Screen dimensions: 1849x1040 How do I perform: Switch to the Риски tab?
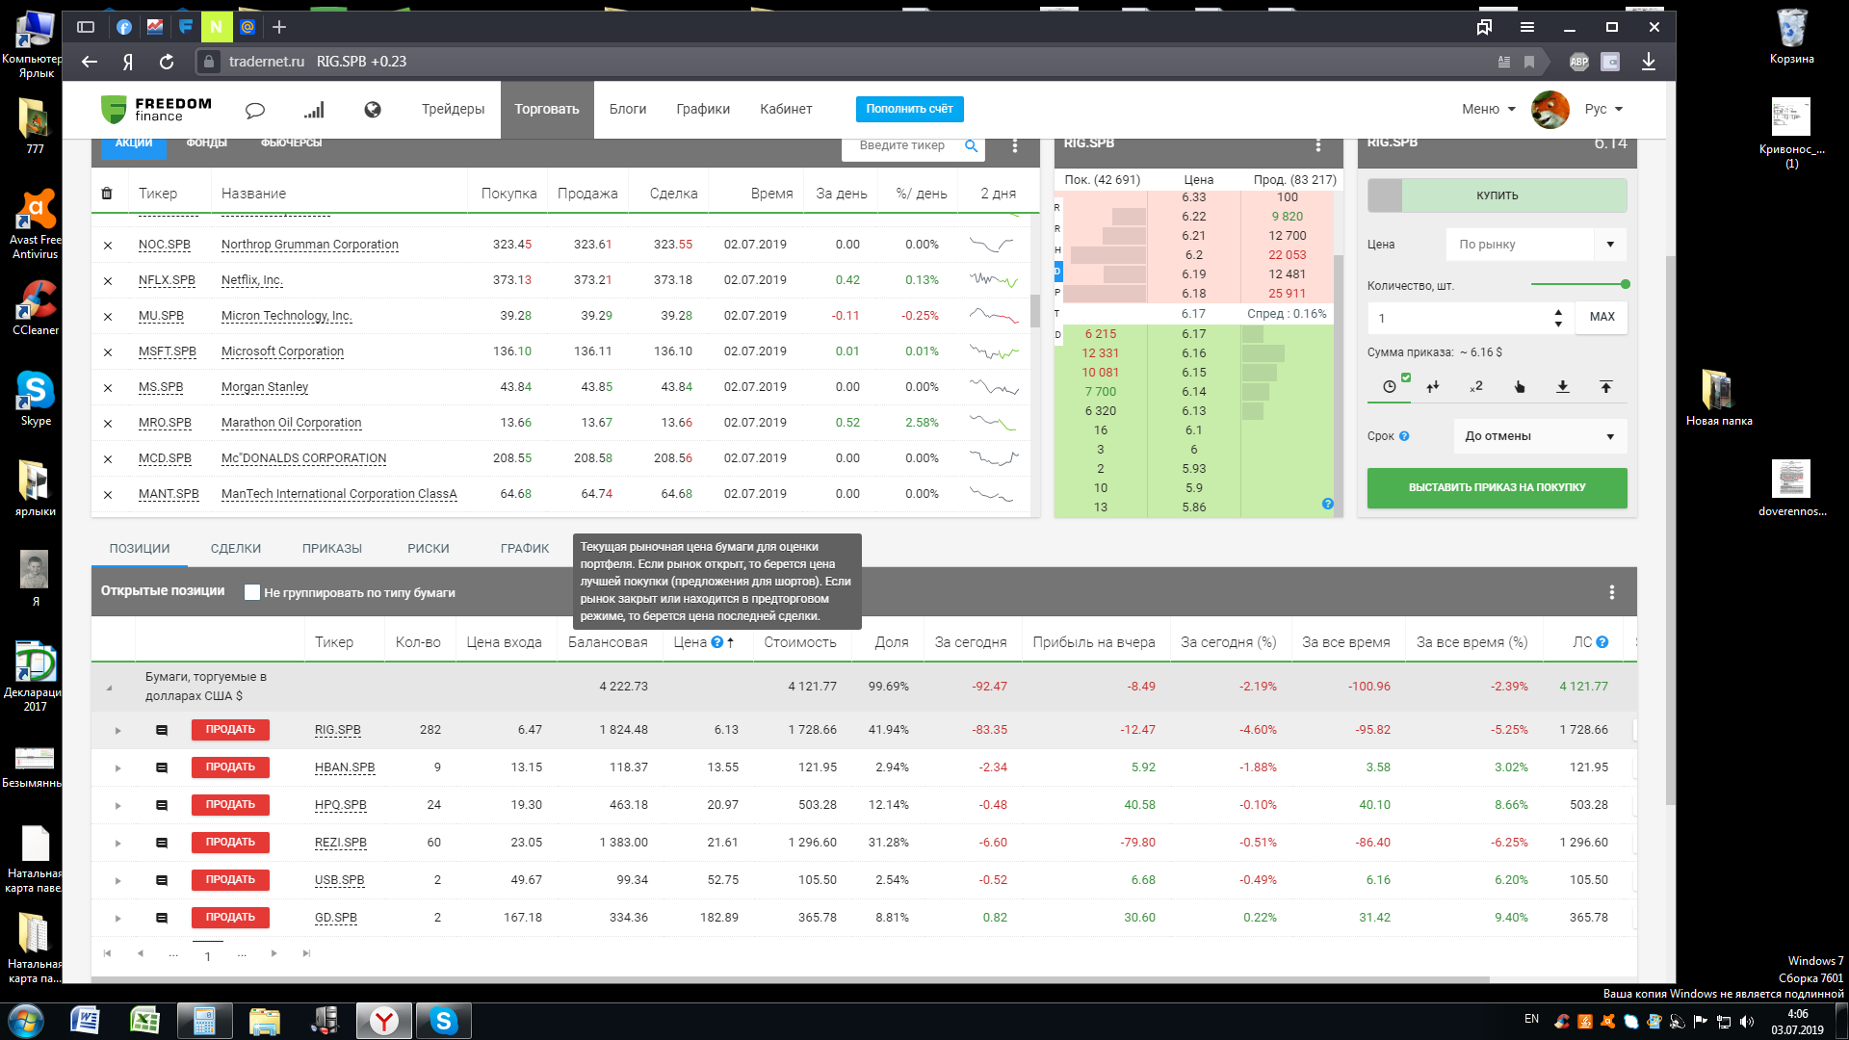pos(429,549)
